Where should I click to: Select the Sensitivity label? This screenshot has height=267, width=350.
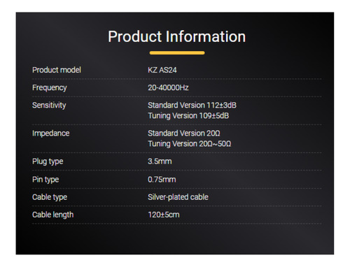(x=49, y=106)
